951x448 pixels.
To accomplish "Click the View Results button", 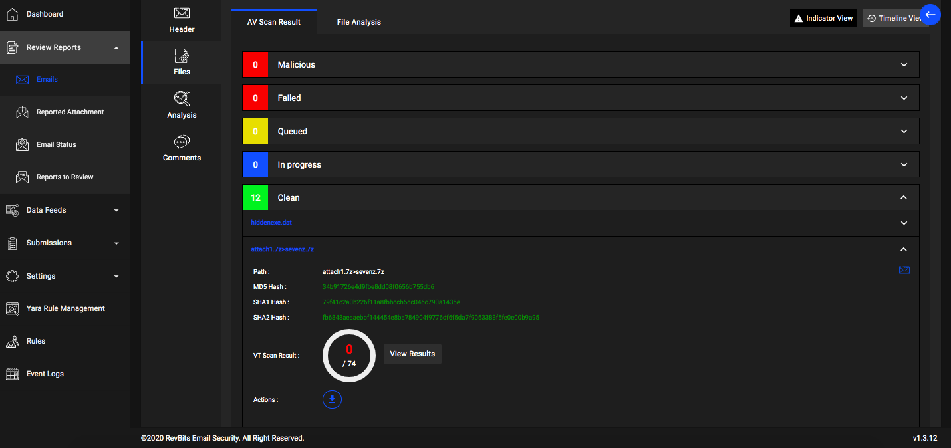I will coord(412,354).
